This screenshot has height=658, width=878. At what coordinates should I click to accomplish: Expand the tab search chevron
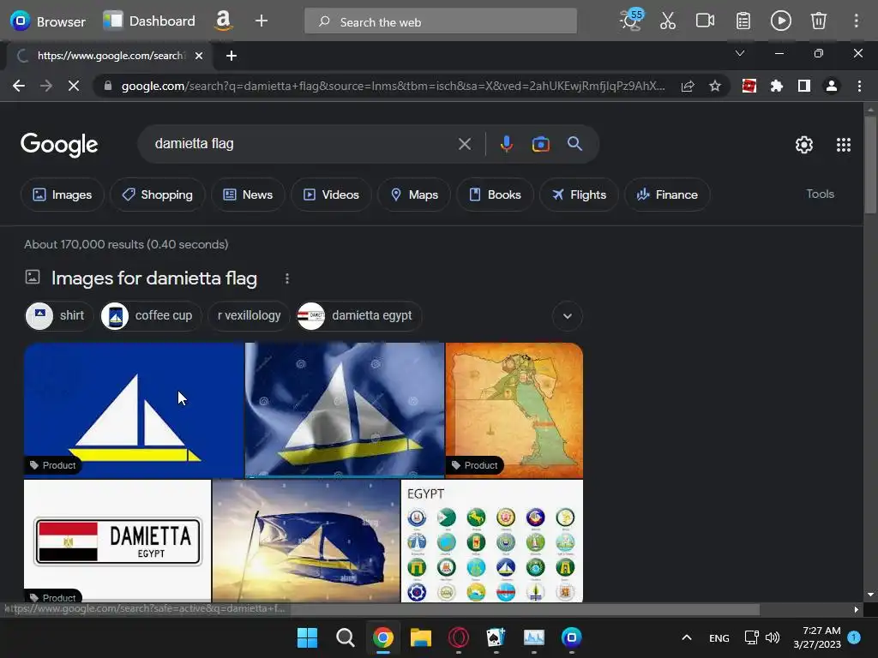tap(740, 53)
